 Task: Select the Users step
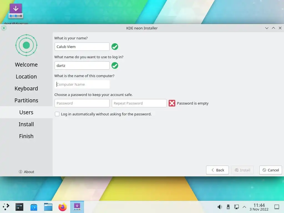coord(26,112)
